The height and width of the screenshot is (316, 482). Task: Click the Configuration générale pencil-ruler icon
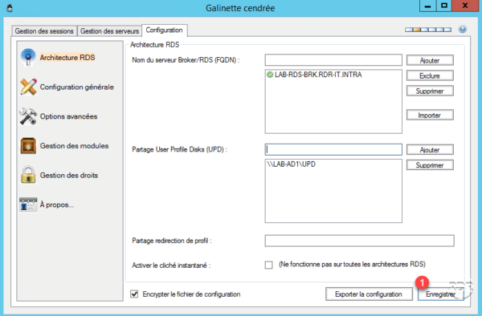(x=28, y=87)
